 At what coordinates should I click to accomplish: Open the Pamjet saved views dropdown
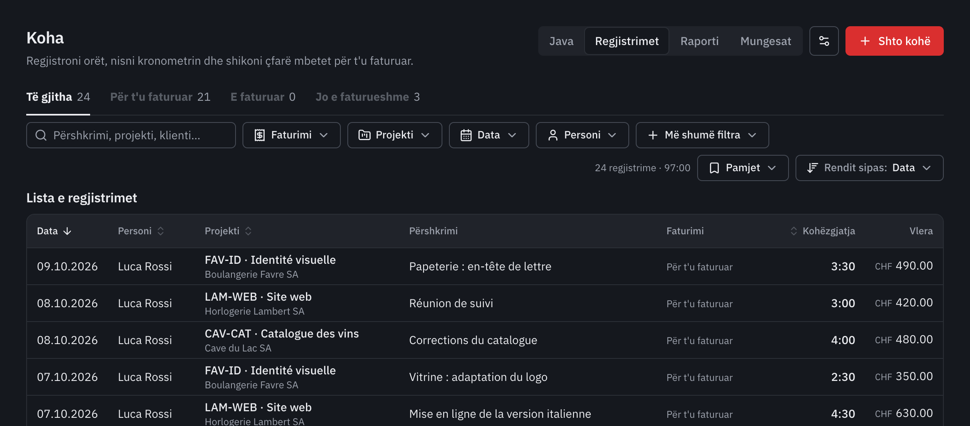pos(743,168)
